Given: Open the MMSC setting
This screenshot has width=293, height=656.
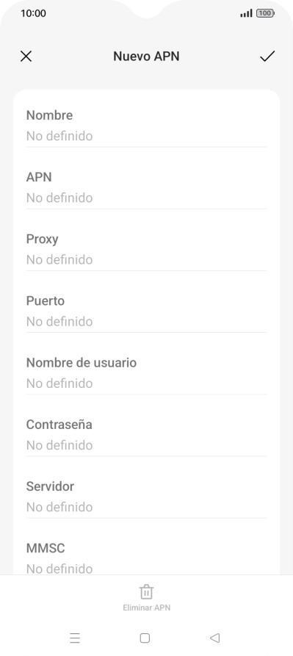Looking at the screenshot, I should click(146, 556).
